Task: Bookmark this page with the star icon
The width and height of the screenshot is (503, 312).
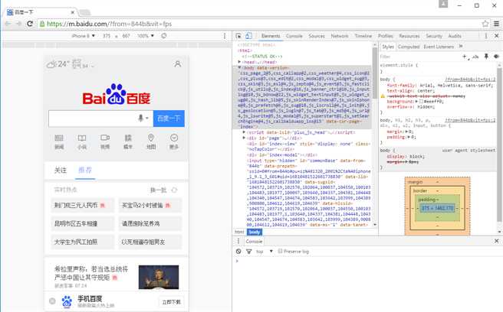Action: (x=485, y=24)
